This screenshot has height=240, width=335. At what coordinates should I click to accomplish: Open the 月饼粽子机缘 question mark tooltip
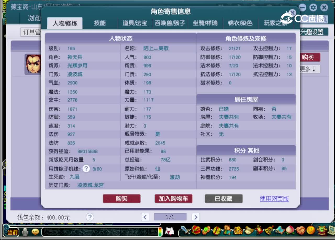pos(86,169)
